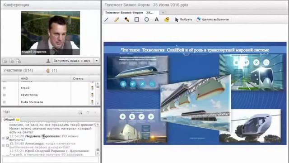Select the ellipse shape tool
Screen dimensions: 289x163
[146, 19]
